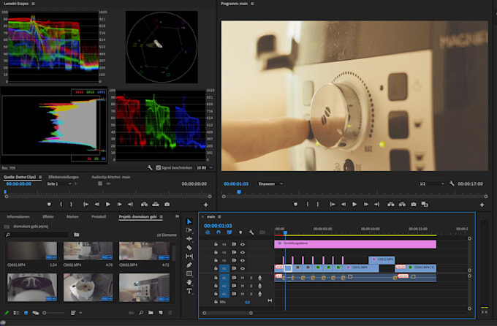497x326 pixels.
Task: Switch to Protokoll tab
Action: click(99, 216)
